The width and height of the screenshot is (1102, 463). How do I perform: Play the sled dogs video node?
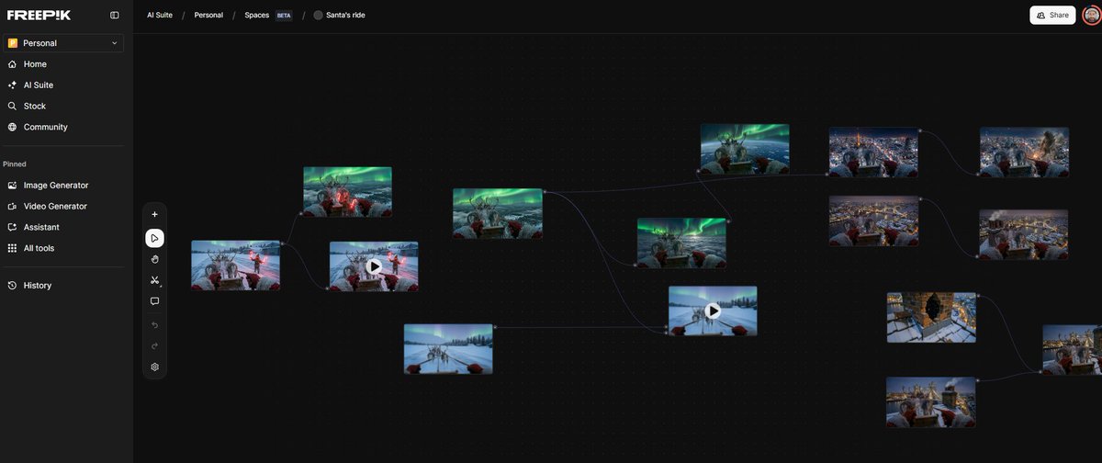(713, 311)
